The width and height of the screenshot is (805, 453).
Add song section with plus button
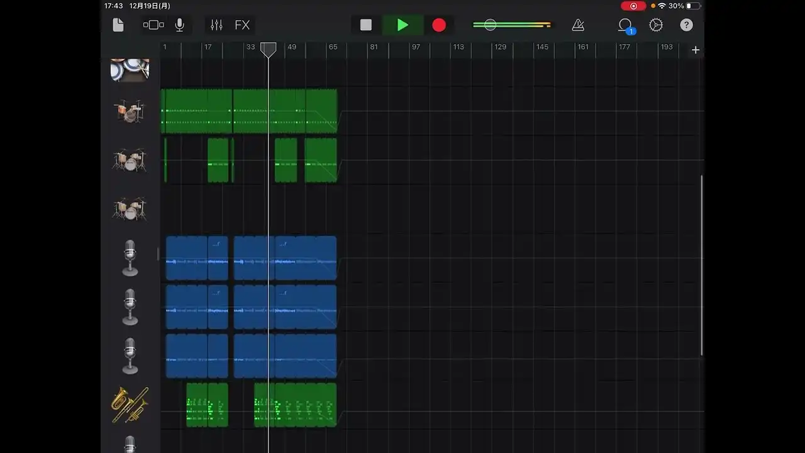(696, 50)
